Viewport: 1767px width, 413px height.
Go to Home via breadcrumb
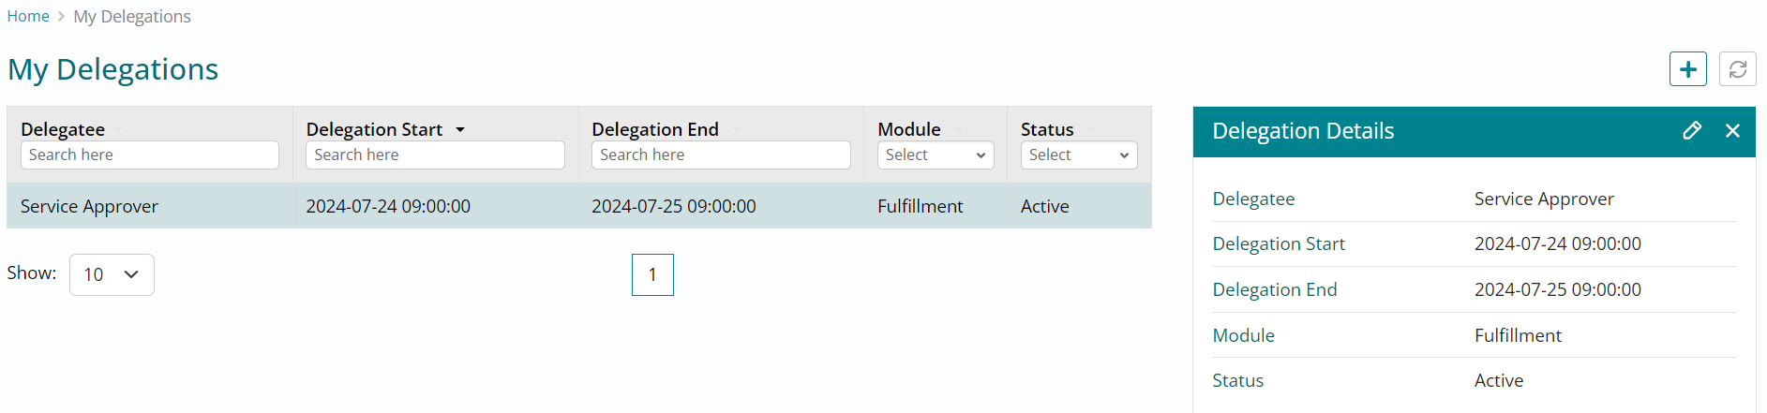[28, 17]
